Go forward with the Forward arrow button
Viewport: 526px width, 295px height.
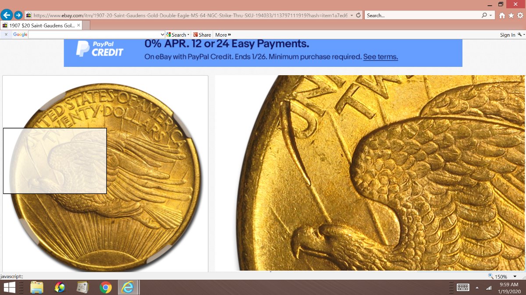pyautogui.click(x=18, y=15)
